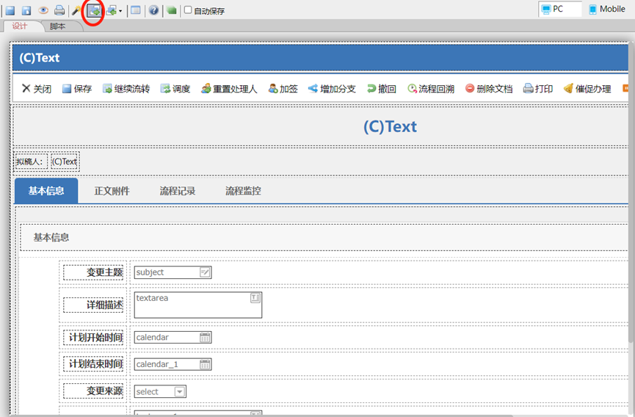Image resolution: width=635 pixels, height=417 pixels.
Task: Open the 流程监控 tab
Action: pos(243,191)
